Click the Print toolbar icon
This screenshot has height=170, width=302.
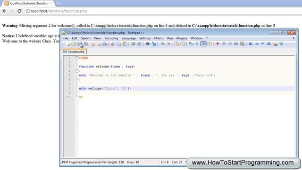point(104,44)
